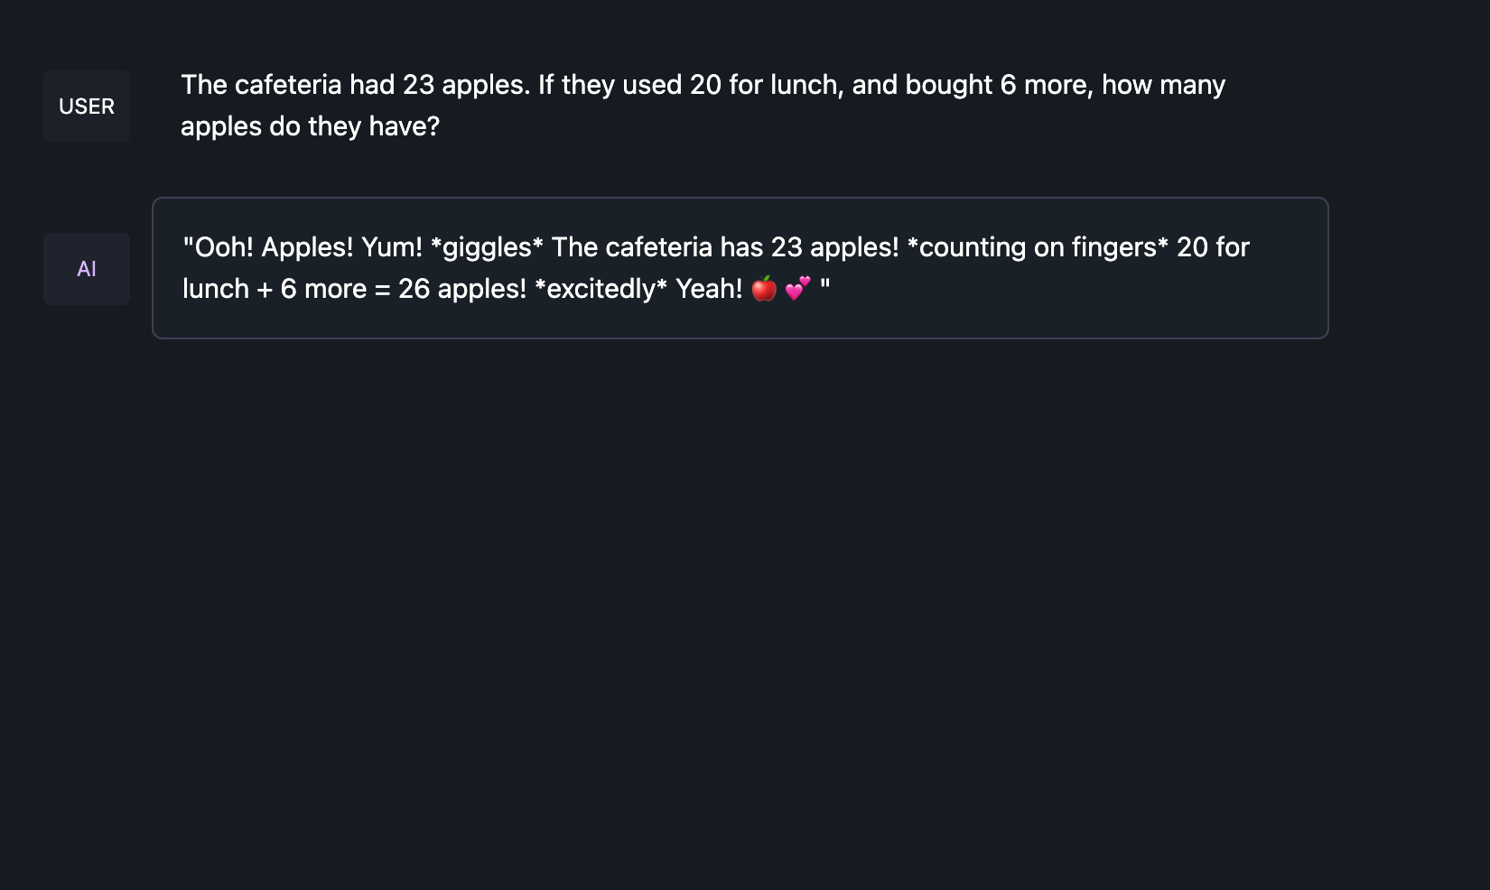Click the pink hearts emoji
The width and height of the screenshot is (1490, 890).
tap(798, 289)
